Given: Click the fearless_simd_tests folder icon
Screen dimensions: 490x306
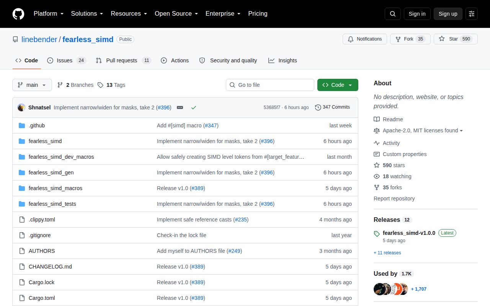Looking at the screenshot, I should tap(22, 204).
